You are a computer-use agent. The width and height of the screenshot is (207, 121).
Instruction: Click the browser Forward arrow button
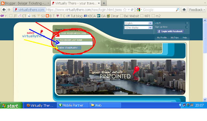[x=9, y=10]
